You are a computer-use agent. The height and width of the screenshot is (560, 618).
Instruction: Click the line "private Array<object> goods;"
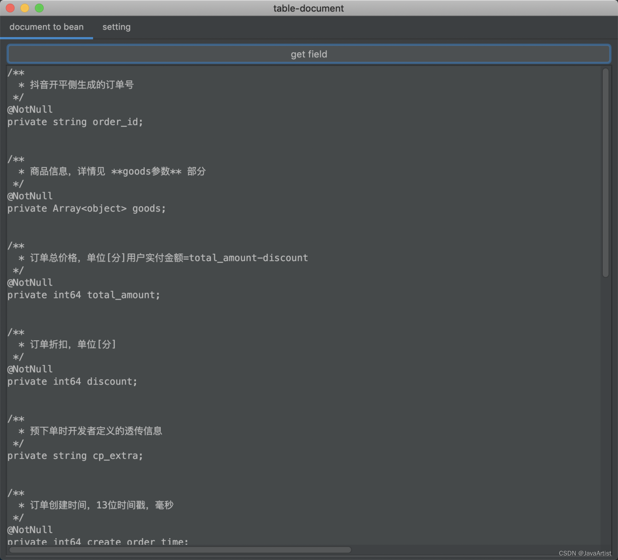pos(87,209)
